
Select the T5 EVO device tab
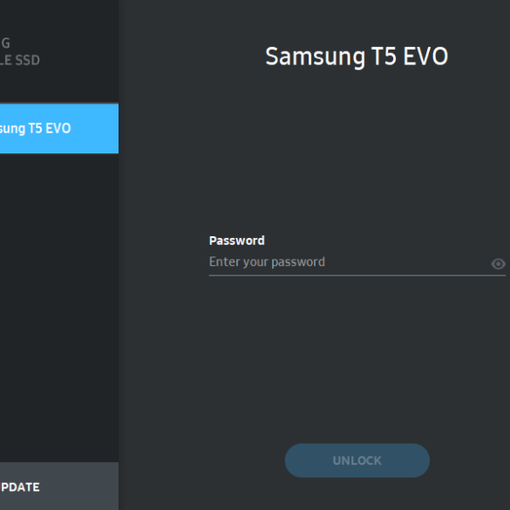(59, 128)
